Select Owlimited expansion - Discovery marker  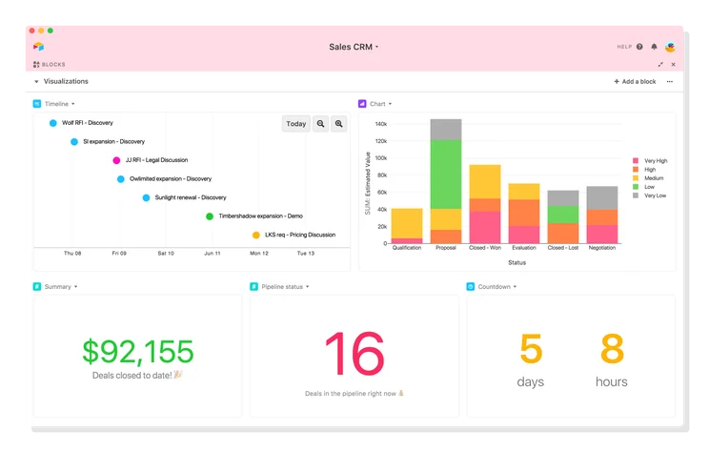121,179
